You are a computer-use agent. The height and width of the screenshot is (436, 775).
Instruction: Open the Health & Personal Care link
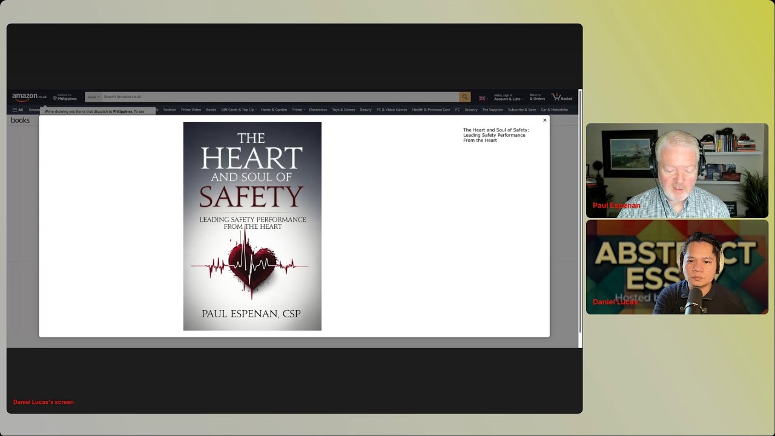431,110
